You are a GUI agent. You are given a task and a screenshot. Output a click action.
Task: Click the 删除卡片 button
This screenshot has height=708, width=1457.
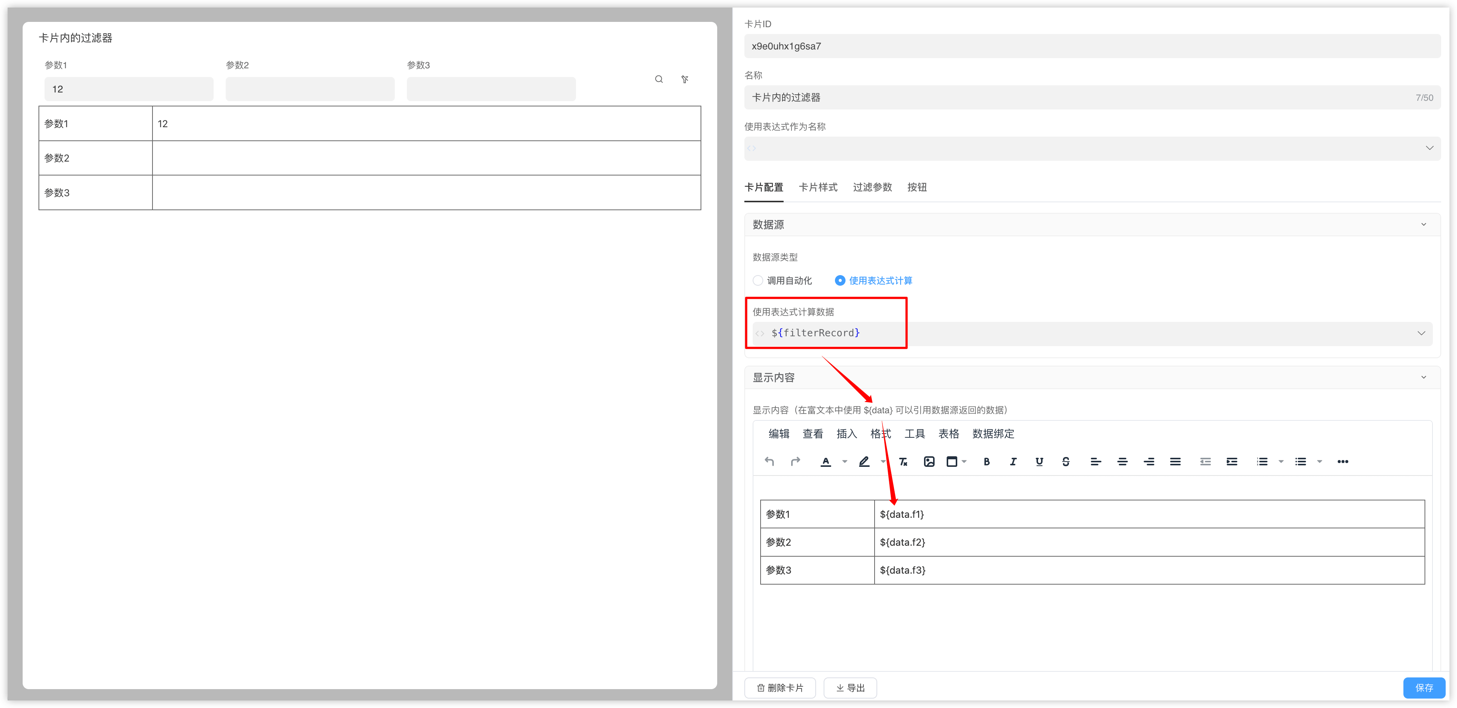pos(780,688)
